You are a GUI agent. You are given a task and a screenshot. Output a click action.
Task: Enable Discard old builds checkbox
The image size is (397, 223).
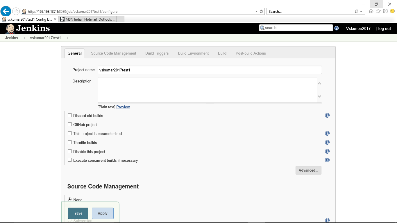[69, 115]
